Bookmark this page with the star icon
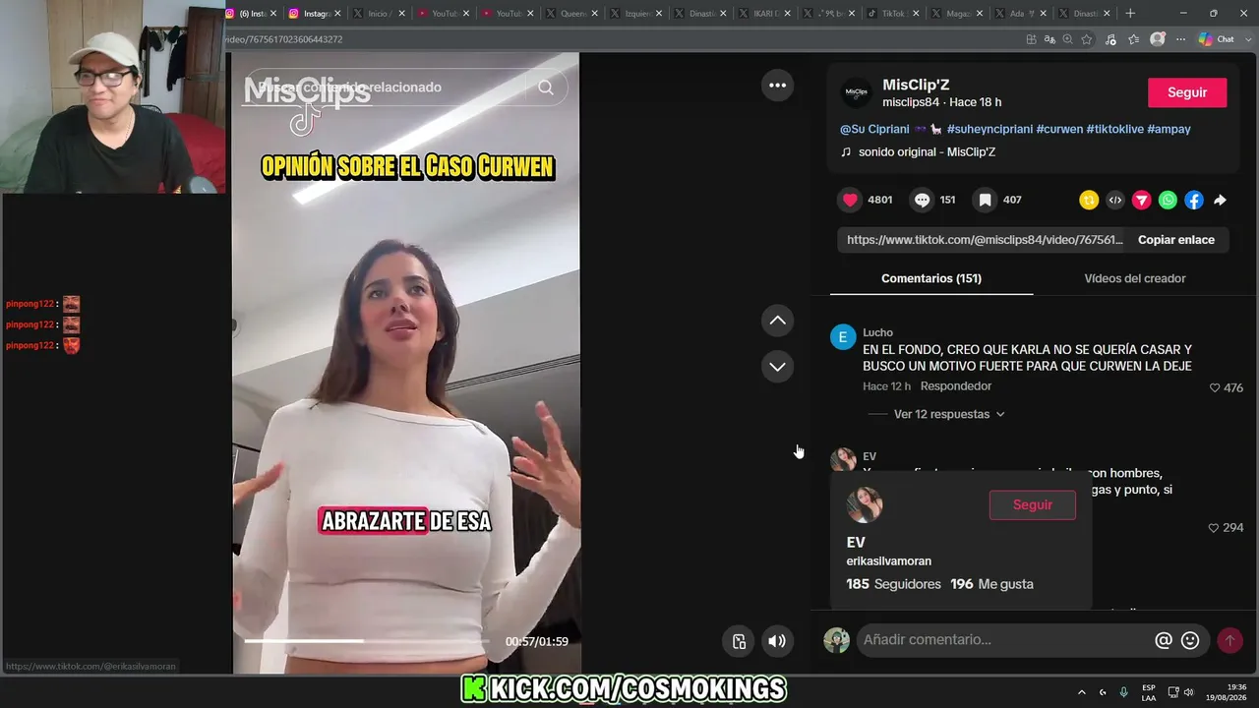Viewport: 1259px width, 708px height. coord(1087,39)
